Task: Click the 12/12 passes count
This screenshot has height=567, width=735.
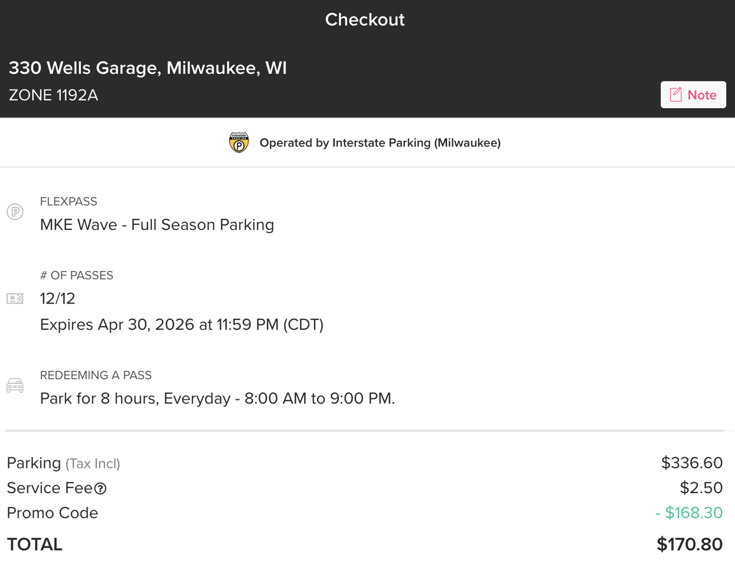Action: pos(57,298)
